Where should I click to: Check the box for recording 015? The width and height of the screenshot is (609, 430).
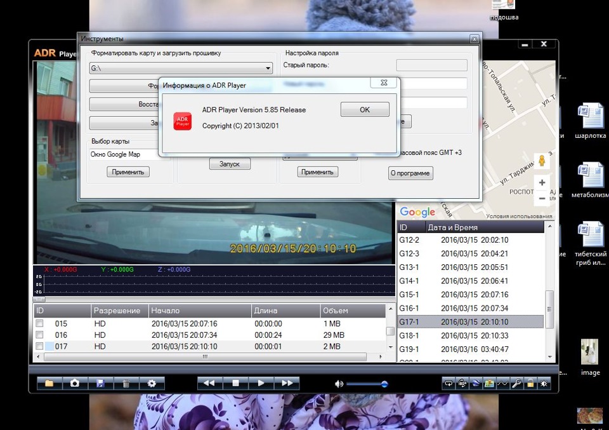[39, 324]
